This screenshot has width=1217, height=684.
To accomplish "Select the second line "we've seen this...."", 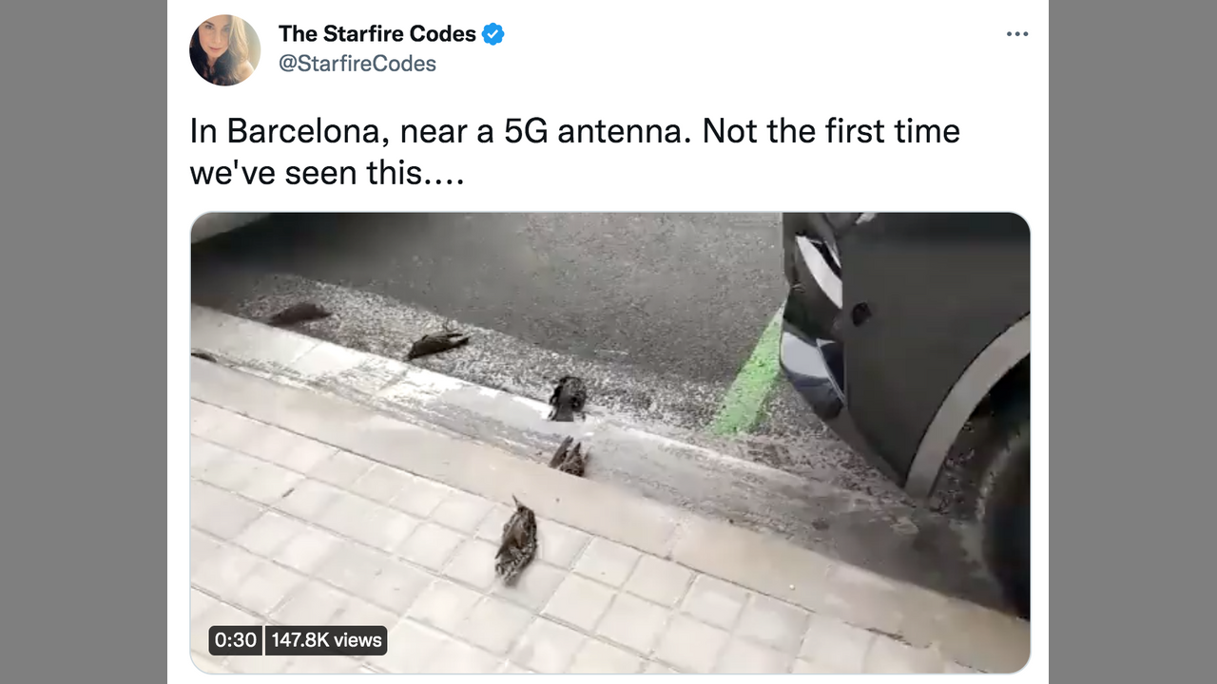I will click(327, 173).
